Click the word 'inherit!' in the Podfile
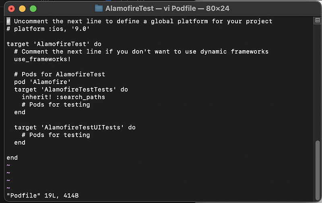The width and height of the screenshot is (322, 203). click(37, 97)
